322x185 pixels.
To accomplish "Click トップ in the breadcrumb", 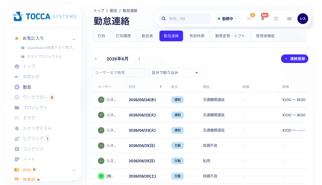I will [99, 11].
